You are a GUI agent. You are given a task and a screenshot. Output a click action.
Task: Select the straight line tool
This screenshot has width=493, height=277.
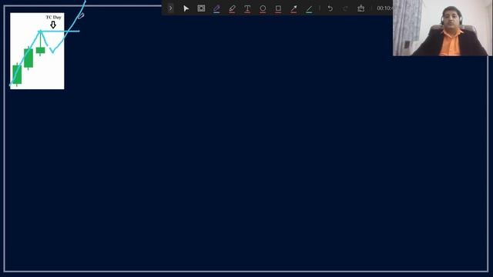(x=309, y=8)
